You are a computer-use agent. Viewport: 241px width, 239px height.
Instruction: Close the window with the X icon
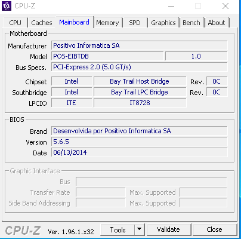[x=225, y=6]
